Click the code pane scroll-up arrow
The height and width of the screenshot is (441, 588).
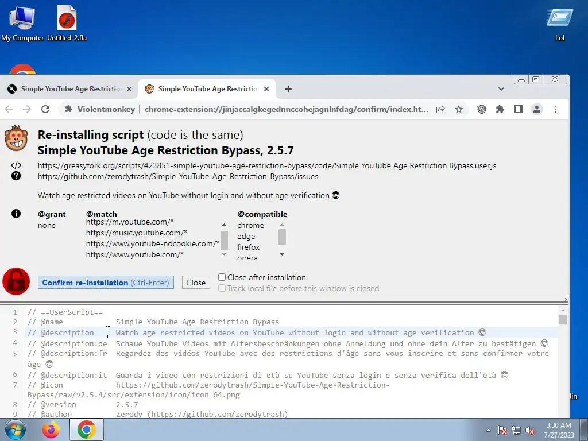563,311
